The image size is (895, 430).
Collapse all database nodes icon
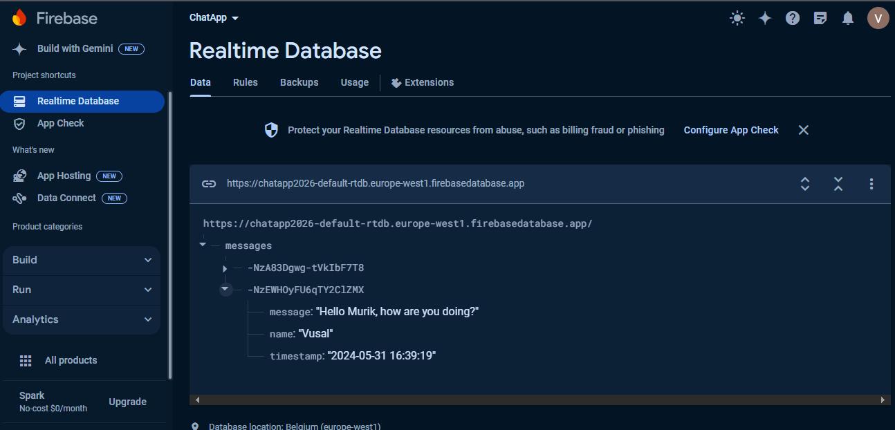(x=838, y=184)
